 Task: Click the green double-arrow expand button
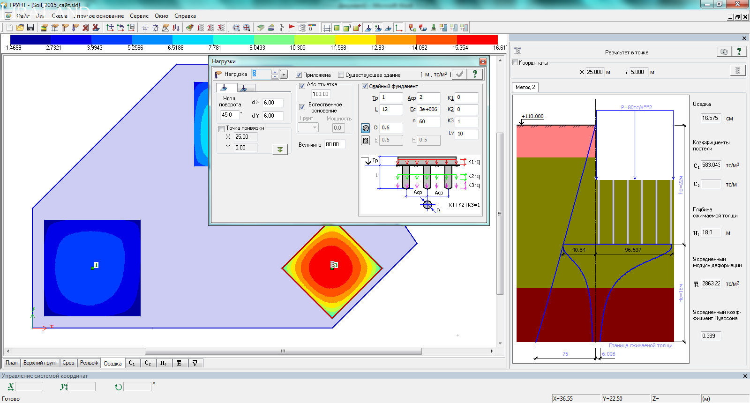point(280,149)
